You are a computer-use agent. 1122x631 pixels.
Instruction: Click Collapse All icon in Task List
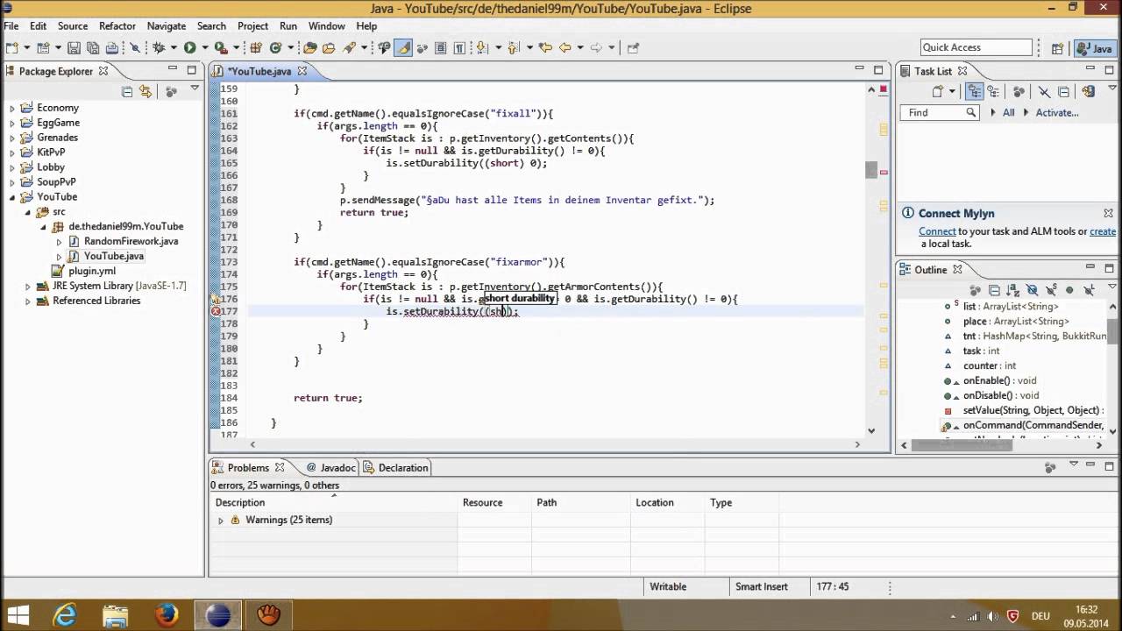1063,91
